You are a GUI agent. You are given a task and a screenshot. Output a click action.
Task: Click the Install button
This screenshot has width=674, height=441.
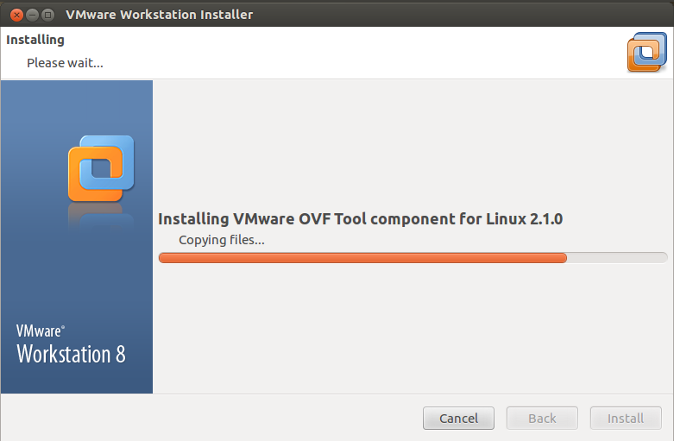pos(626,419)
